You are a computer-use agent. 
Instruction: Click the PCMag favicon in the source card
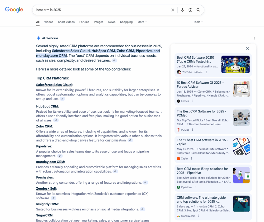click(x=178, y=130)
